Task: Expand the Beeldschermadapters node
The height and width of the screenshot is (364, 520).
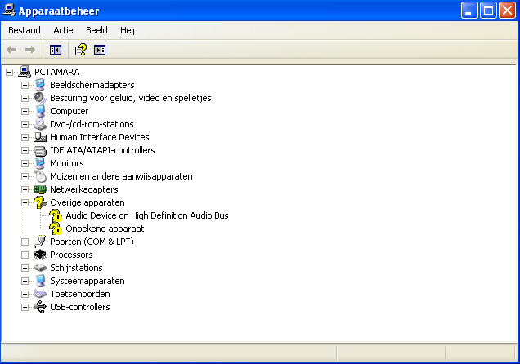Action: coord(25,85)
